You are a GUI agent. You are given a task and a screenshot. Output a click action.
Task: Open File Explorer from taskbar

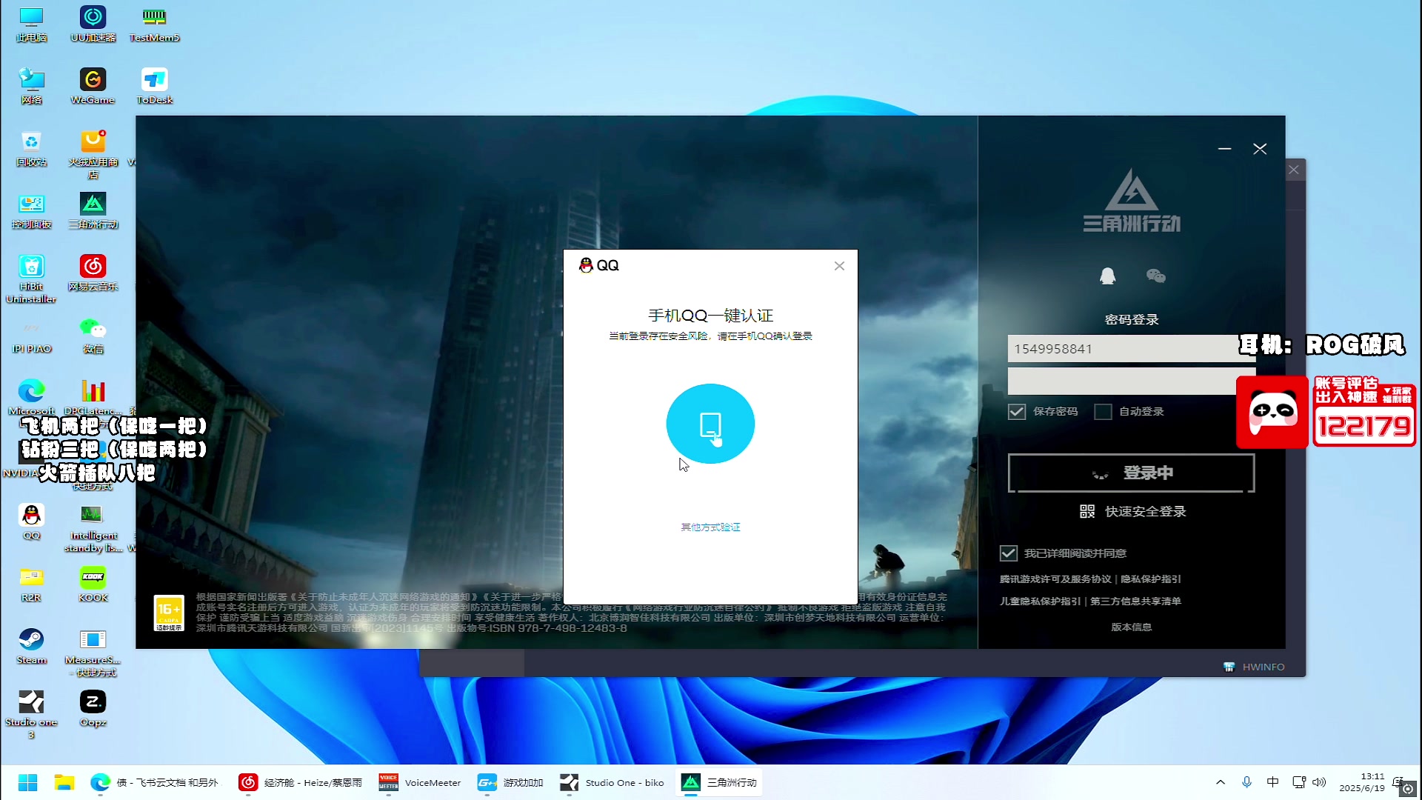point(64,782)
